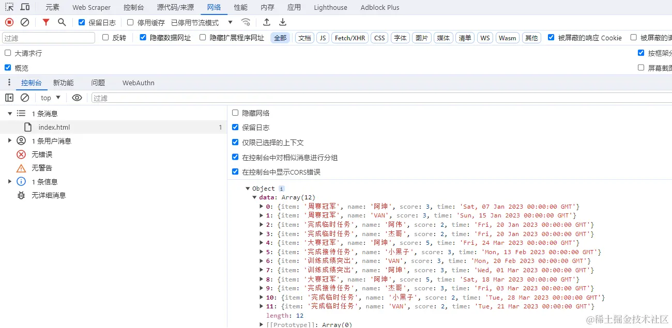The width and height of the screenshot is (672, 328).
Task: Open throttling mode dropdown 已停用节流模式
Action: pyautogui.click(x=202, y=22)
